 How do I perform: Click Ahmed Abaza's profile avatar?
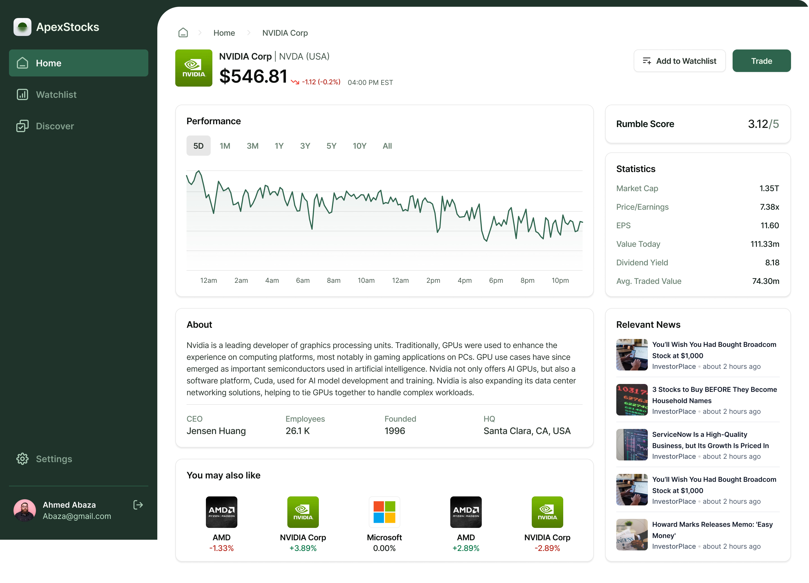point(25,510)
